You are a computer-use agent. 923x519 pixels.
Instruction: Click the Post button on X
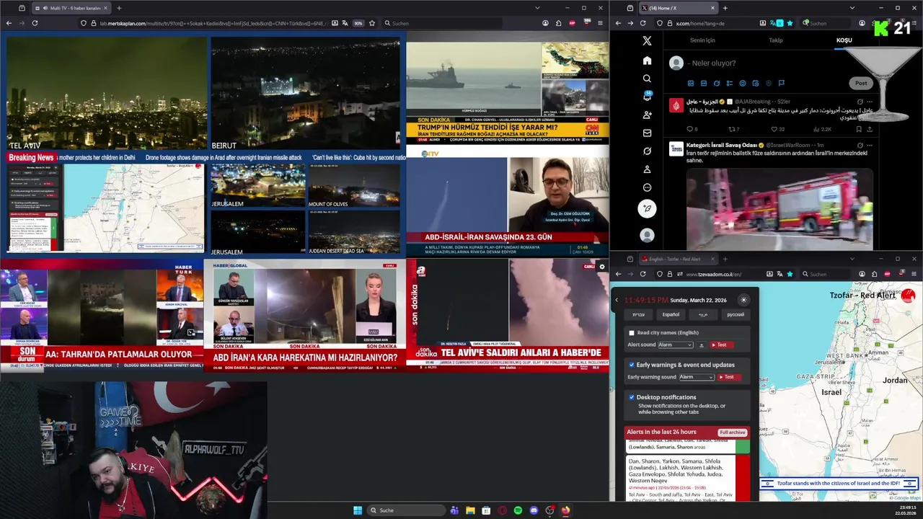(861, 83)
